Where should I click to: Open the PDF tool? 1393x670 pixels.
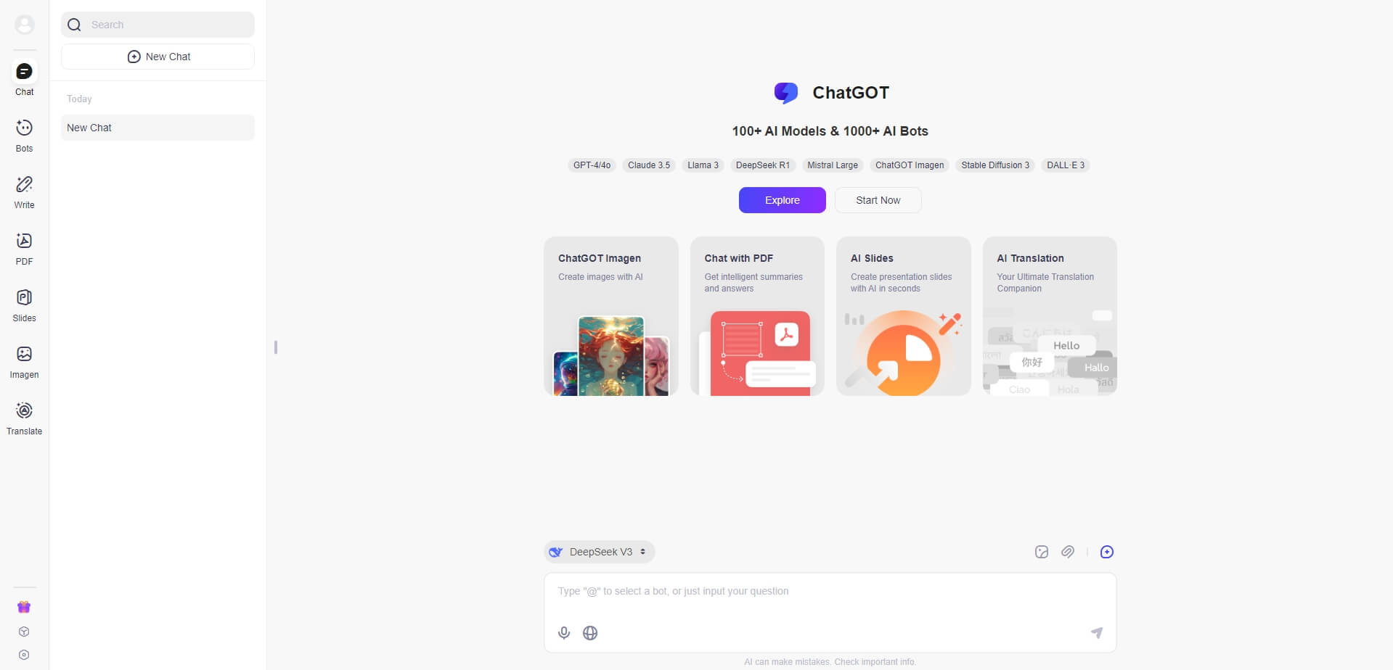(25, 249)
